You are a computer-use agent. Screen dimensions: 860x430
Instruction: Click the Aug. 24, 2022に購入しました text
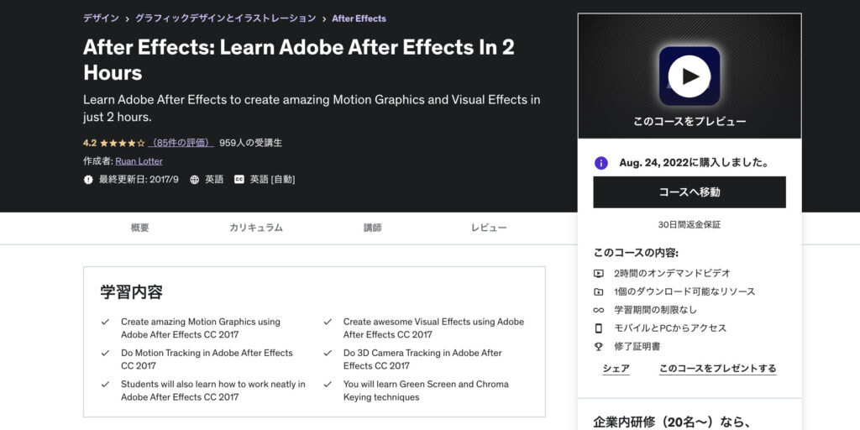point(695,163)
